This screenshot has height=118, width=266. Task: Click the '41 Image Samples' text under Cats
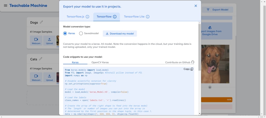tap(41, 69)
